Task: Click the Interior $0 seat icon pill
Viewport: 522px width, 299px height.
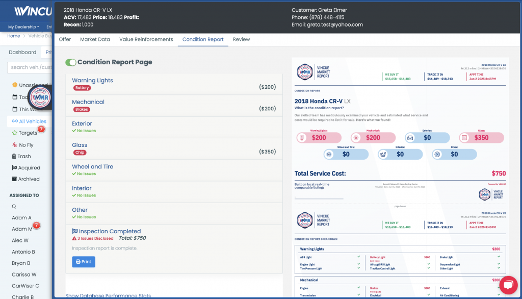Action: click(x=400, y=154)
